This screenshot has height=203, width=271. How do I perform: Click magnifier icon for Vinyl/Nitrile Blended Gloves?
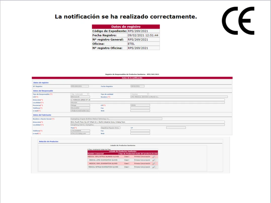pos(154,156)
